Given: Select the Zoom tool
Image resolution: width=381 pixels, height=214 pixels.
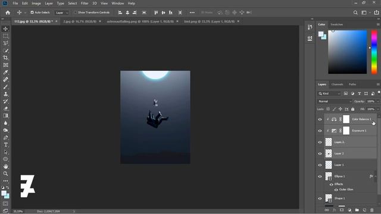Looking at the screenshot, I should (x=5, y=174).
